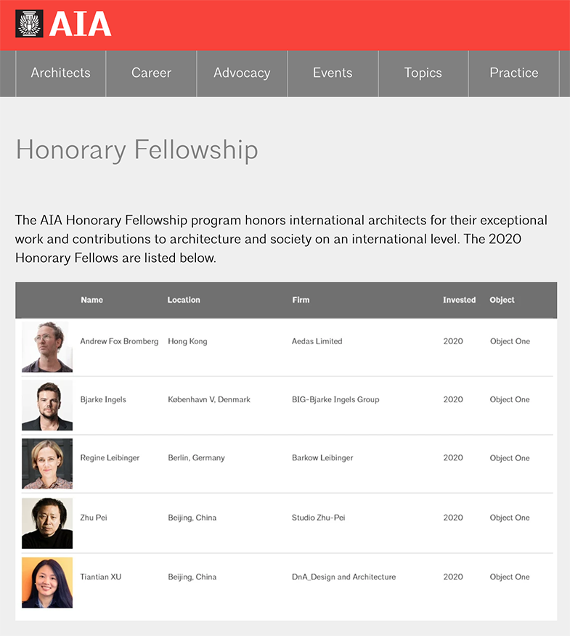Open the Topics navigation item
The width and height of the screenshot is (570, 636).
tap(423, 73)
